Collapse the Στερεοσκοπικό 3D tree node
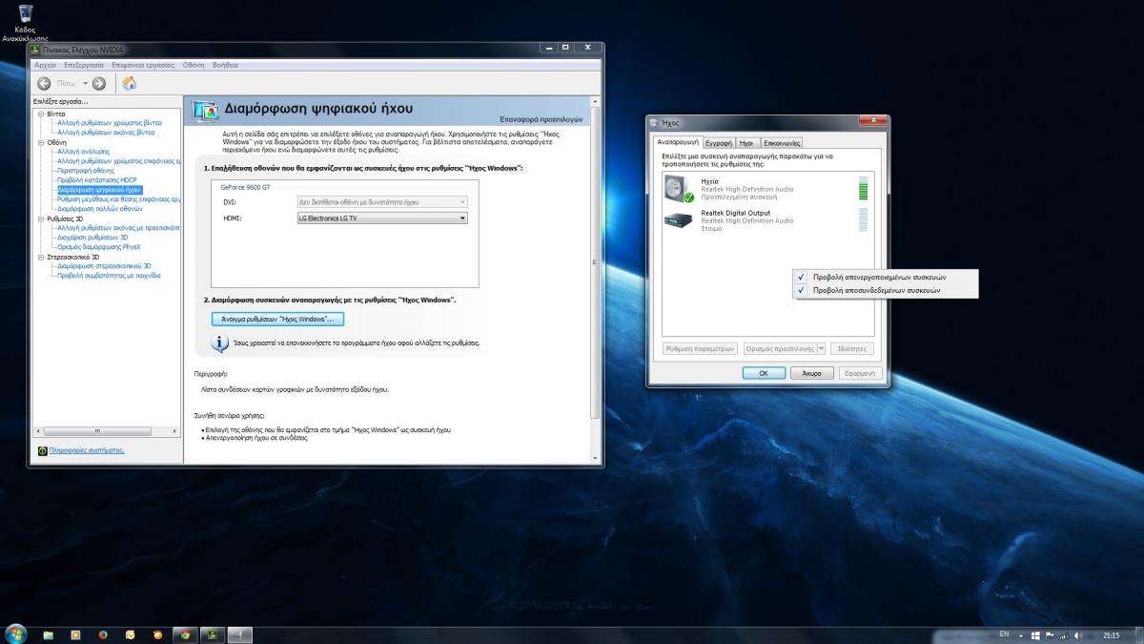 [40, 257]
